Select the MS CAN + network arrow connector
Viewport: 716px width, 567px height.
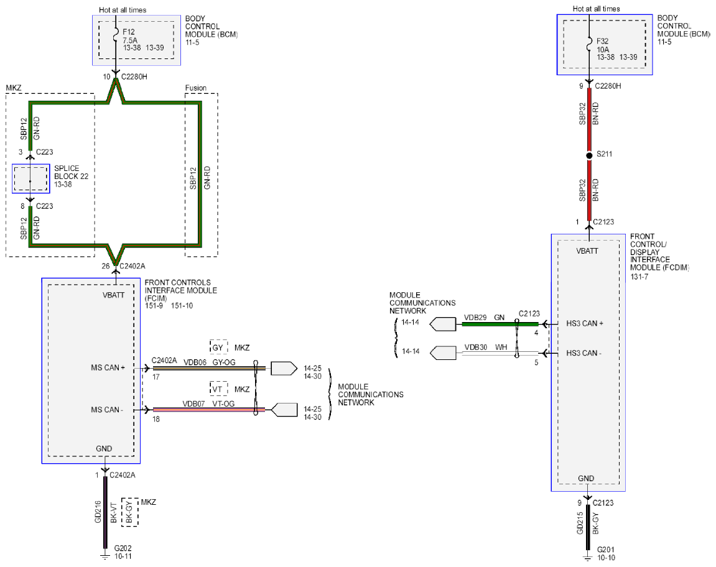click(x=284, y=369)
